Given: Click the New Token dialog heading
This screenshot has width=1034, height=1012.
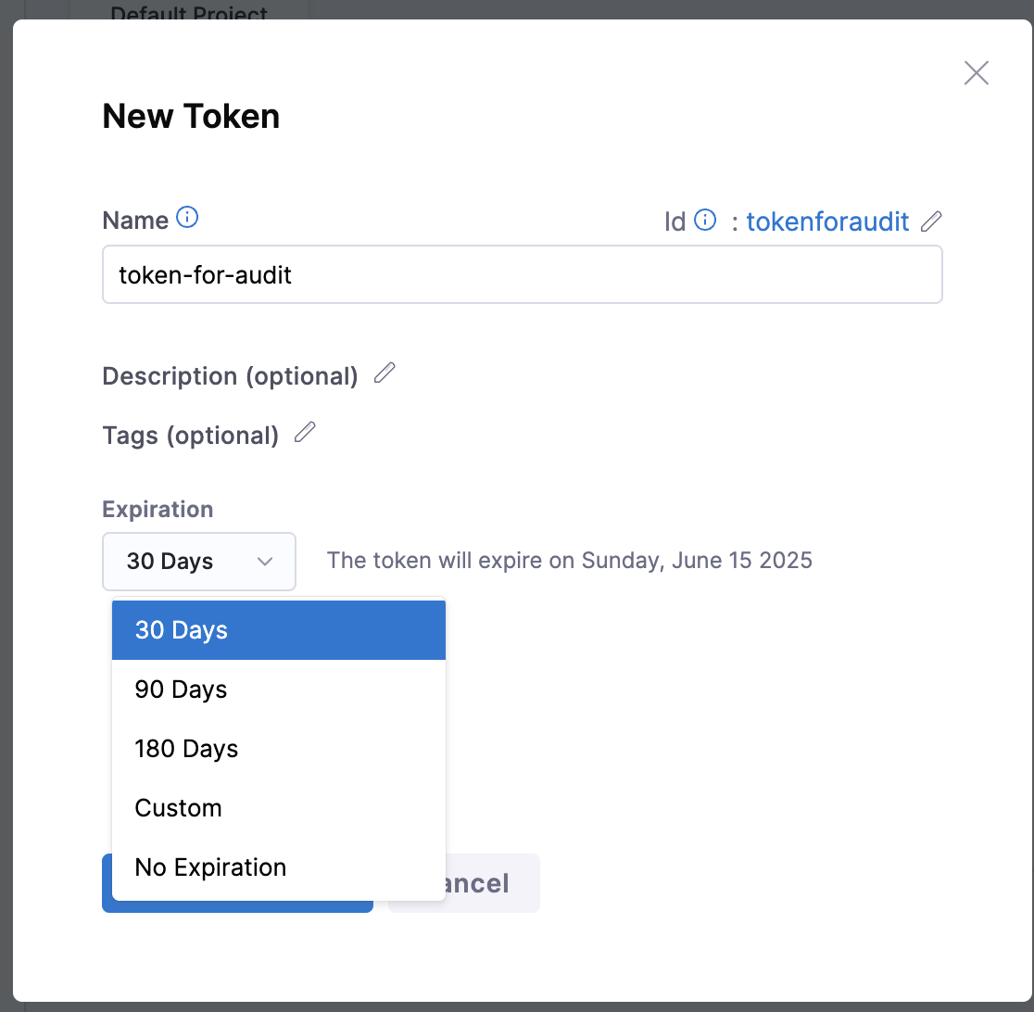Looking at the screenshot, I should [x=191, y=117].
